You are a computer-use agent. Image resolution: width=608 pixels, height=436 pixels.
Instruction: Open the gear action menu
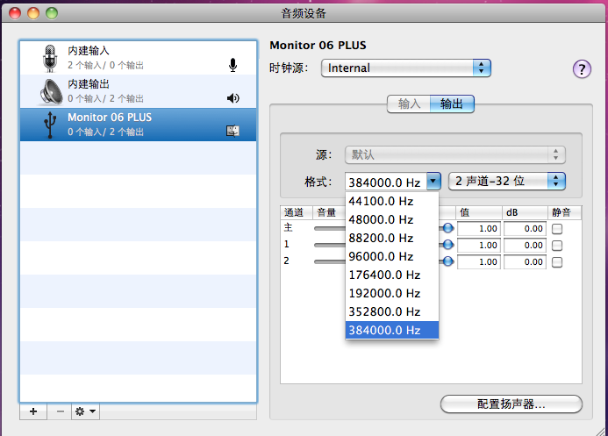pos(85,411)
